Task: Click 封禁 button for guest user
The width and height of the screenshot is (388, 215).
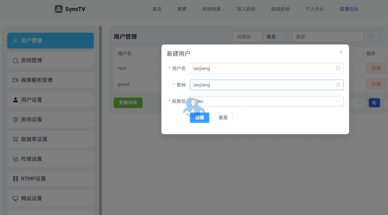Action: click(376, 84)
